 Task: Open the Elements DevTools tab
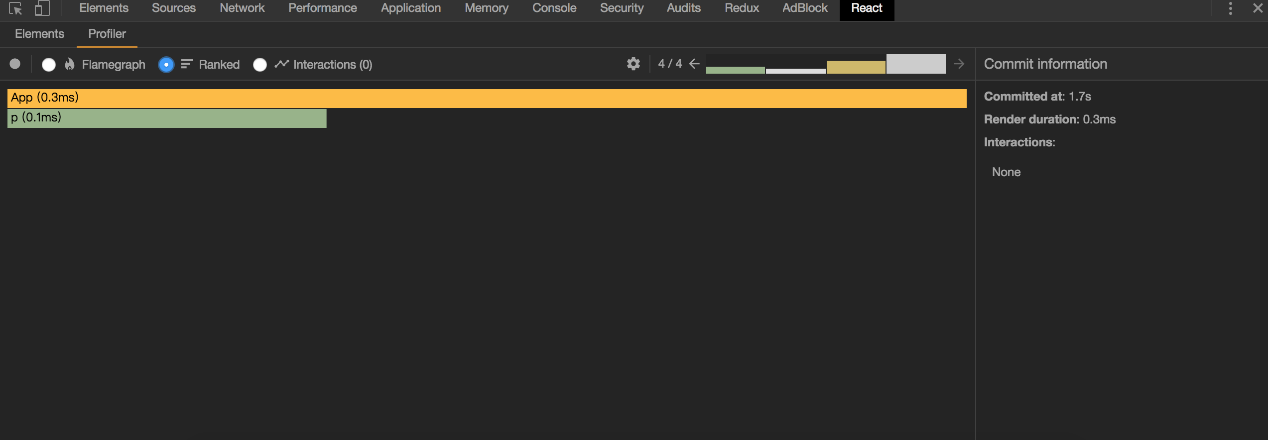[x=104, y=8]
